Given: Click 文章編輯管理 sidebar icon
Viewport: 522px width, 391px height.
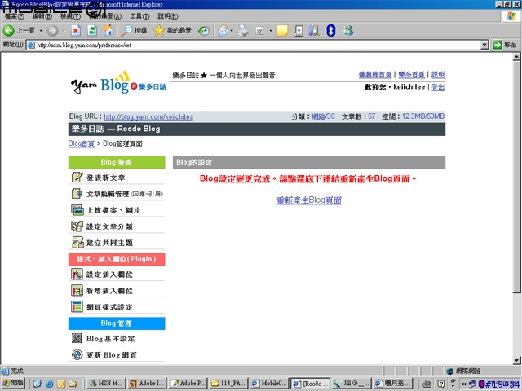Looking at the screenshot, I should point(77,194).
